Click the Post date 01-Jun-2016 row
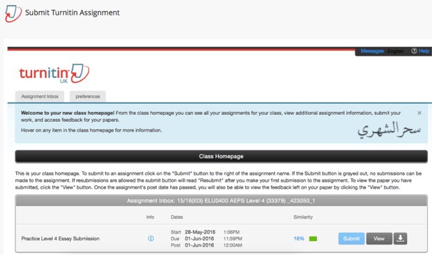The image size is (432, 255). pyautogui.click(x=206, y=245)
